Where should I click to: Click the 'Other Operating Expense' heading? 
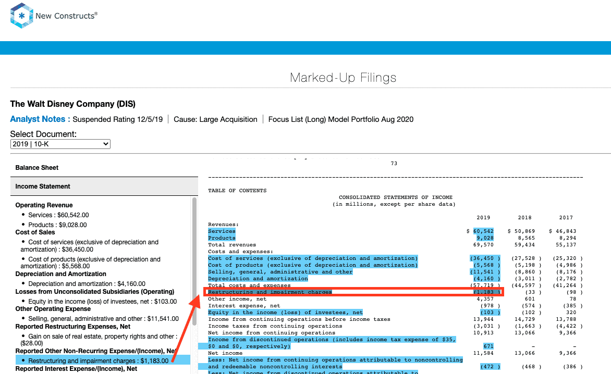(x=53, y=308)
